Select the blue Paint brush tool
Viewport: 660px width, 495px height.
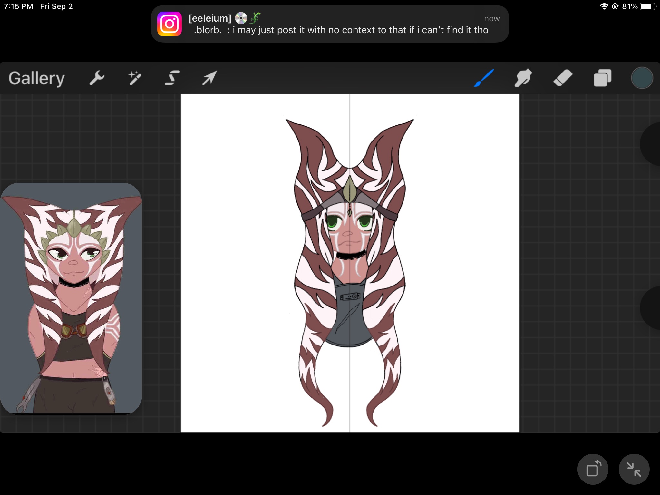pos(484,78)
